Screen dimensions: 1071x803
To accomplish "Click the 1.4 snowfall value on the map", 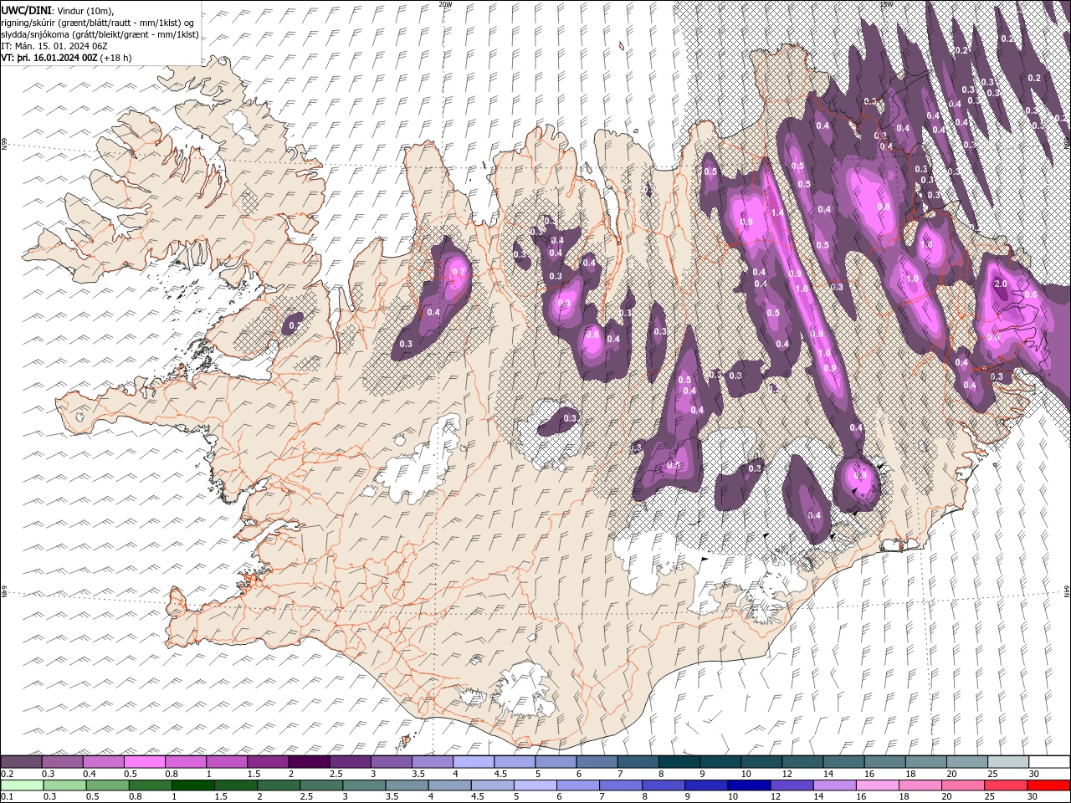I will pyautogui.click(x=777, y=213).
